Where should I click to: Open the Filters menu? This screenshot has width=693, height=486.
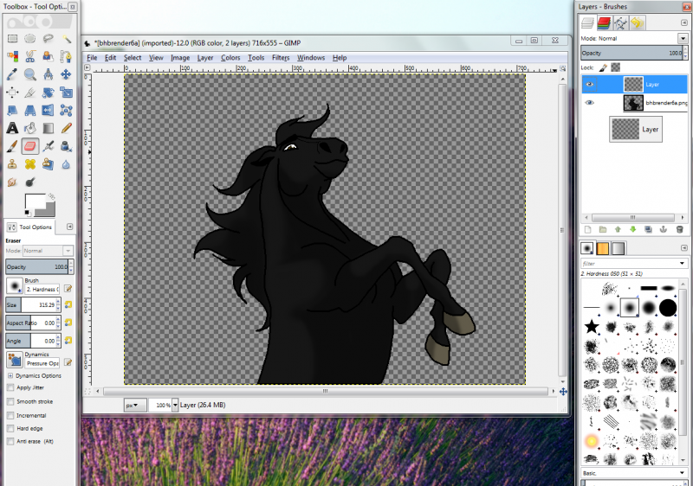pyautogui.click(x=281, y=58)
